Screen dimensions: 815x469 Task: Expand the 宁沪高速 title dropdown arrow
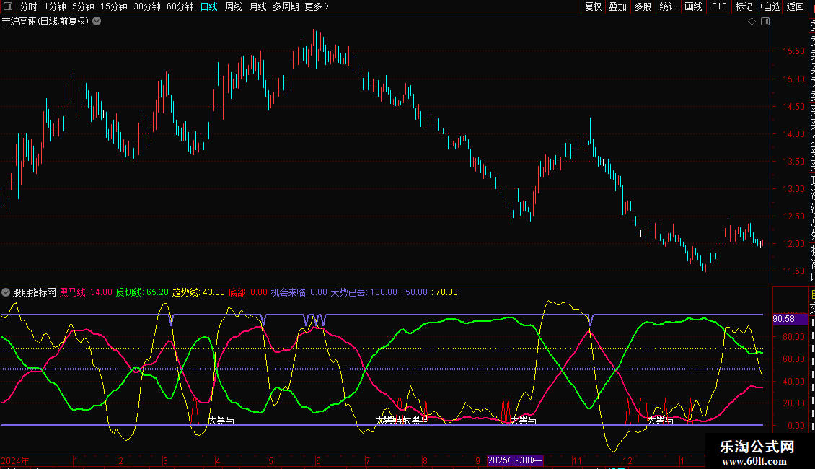tap(97, 21)
